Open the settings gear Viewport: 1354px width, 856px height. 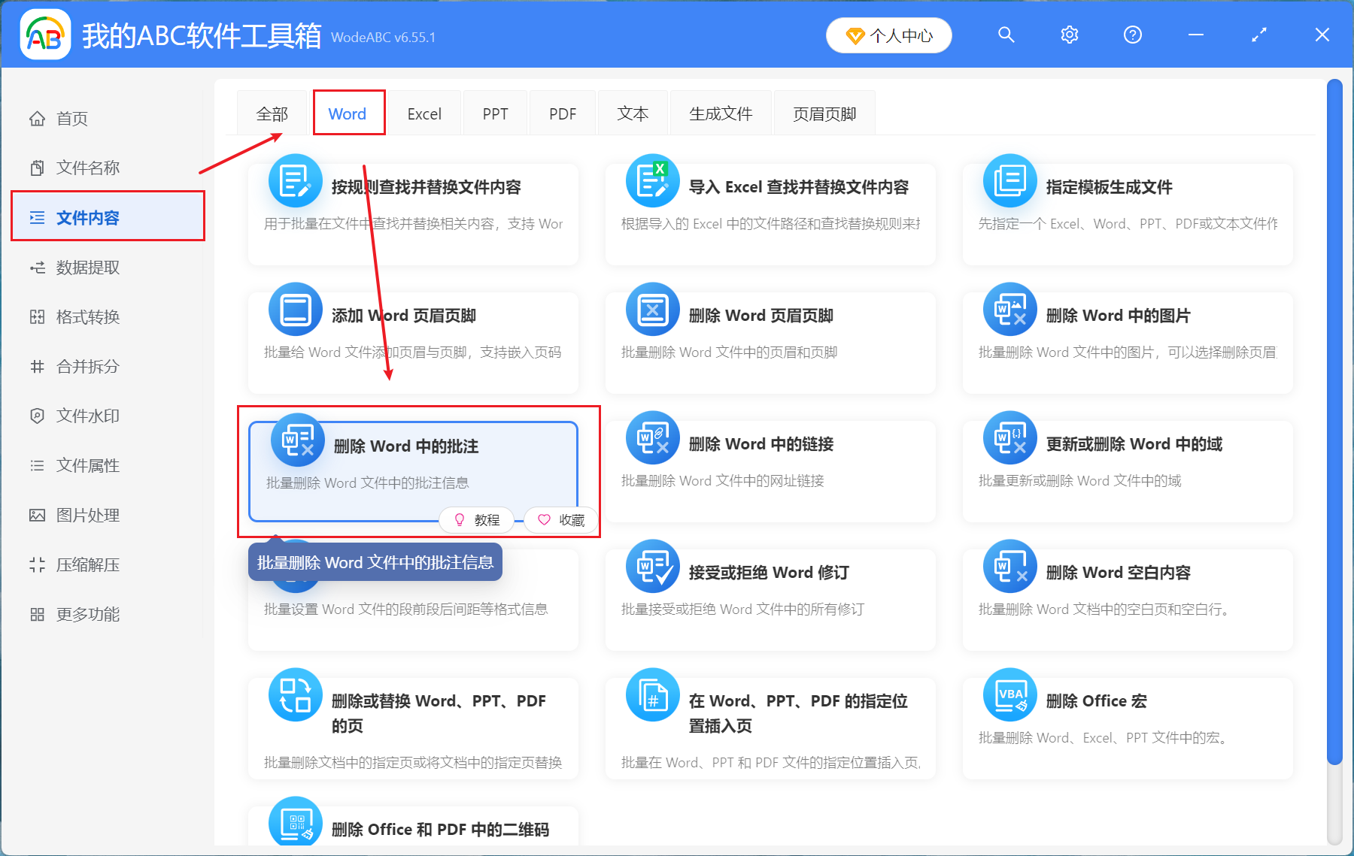pyautogui.click(x=1069, y=35)
